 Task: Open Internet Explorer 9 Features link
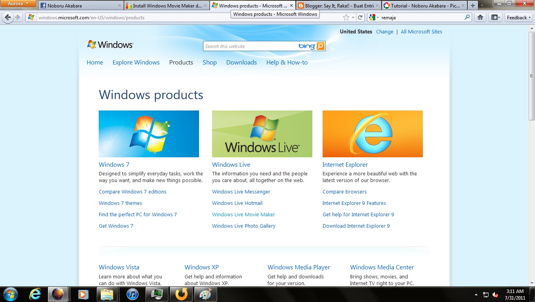pos(354,203)
